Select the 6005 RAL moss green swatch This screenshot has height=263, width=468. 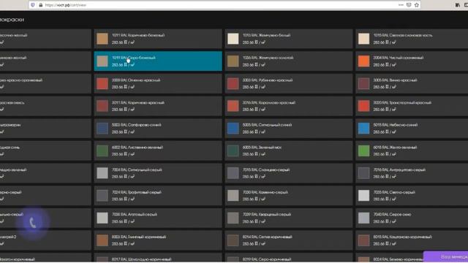pos(233,150)
